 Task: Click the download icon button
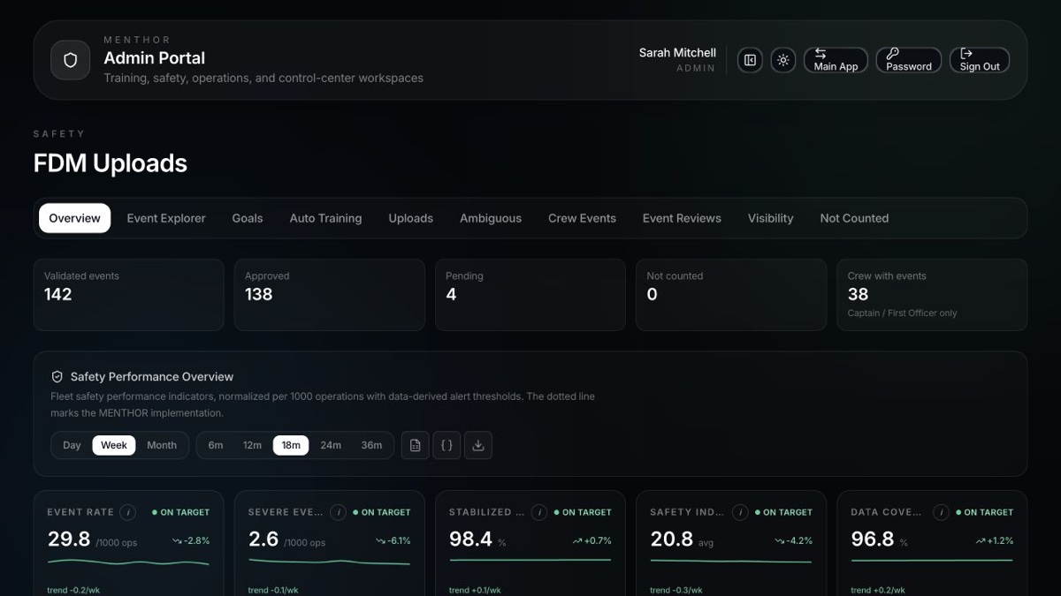coord(478,445)
